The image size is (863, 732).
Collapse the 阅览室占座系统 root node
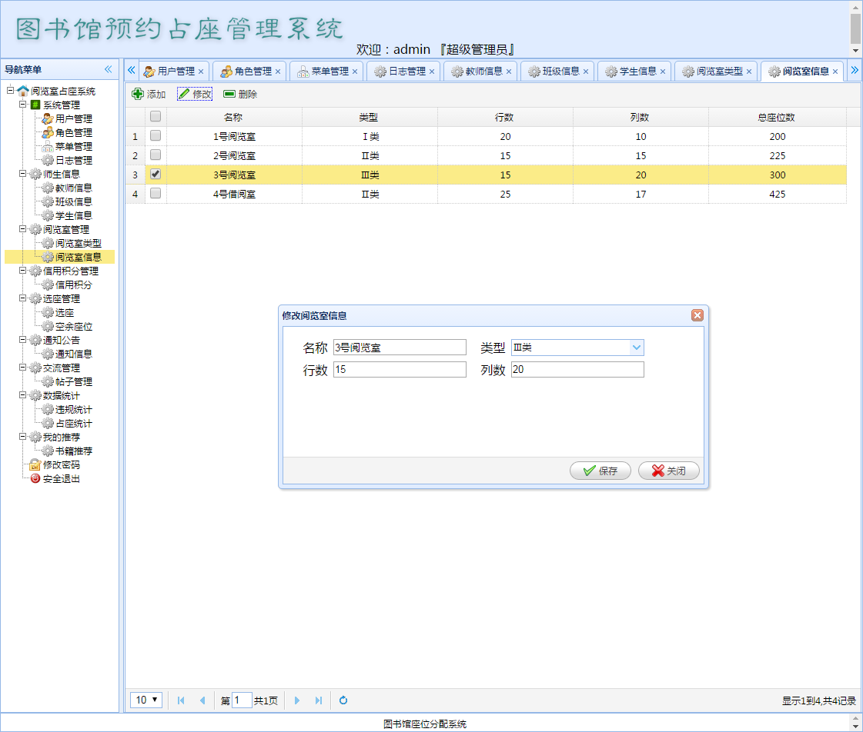(11, 90)
